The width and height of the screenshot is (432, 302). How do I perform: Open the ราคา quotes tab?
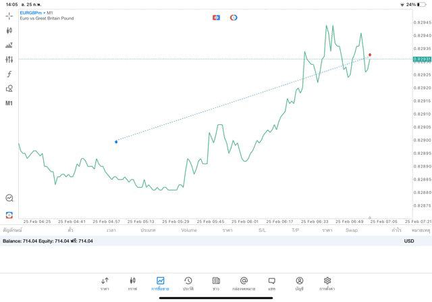click(x=105, y=283)
